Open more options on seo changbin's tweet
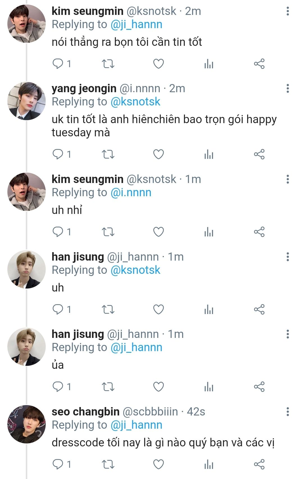 288,412
